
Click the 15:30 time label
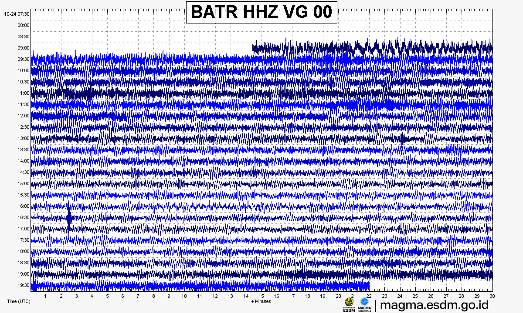(24, 195)
